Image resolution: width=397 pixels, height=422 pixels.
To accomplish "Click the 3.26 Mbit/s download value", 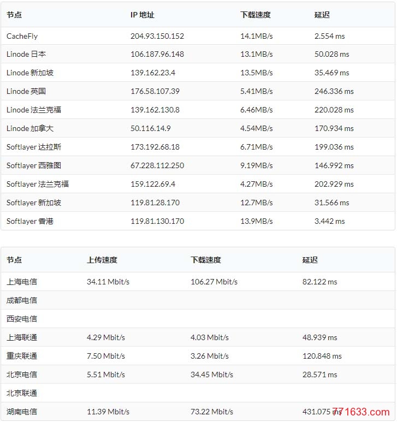I will click(x=209, y=356).
